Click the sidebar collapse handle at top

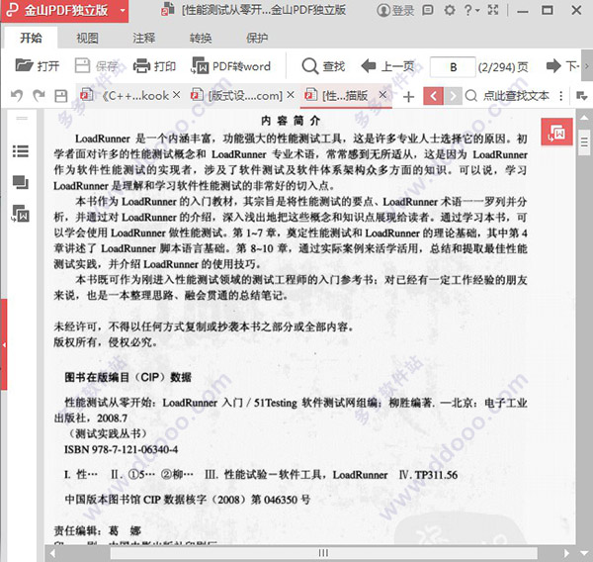(x=22, y=119)
